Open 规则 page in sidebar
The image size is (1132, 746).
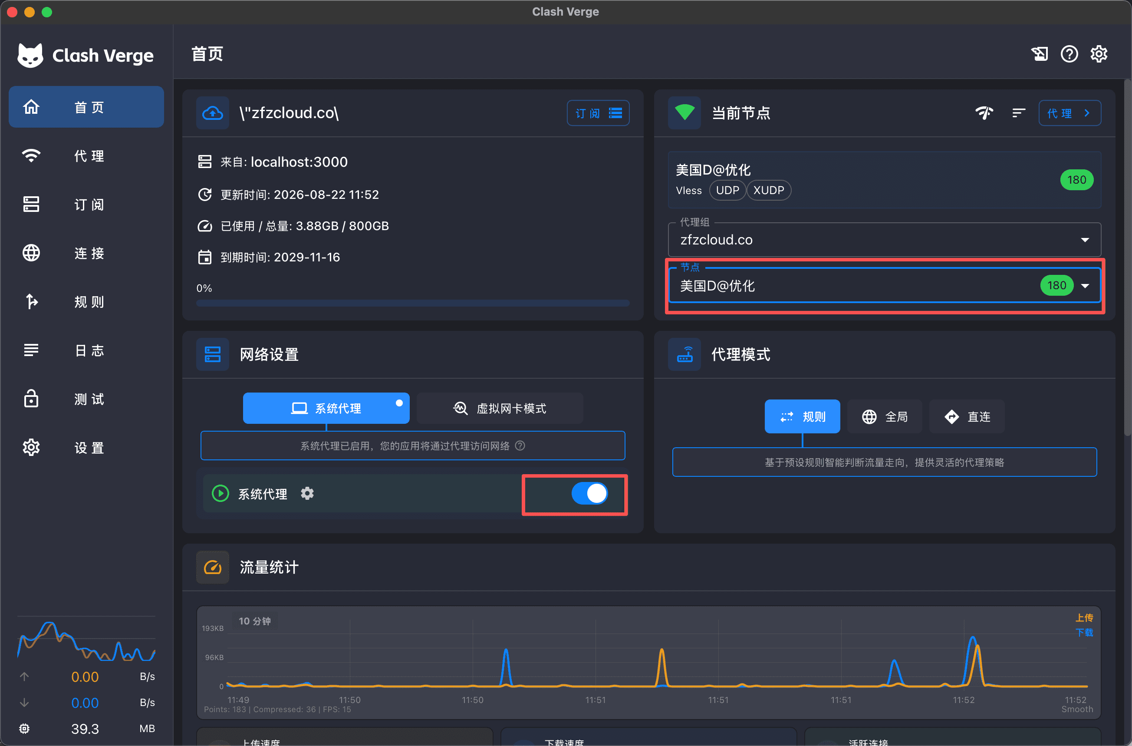tap(86, 302)
